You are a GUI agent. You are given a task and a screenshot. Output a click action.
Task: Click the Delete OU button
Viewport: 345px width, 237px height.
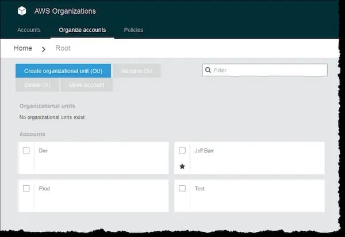(x=37, y=85)
